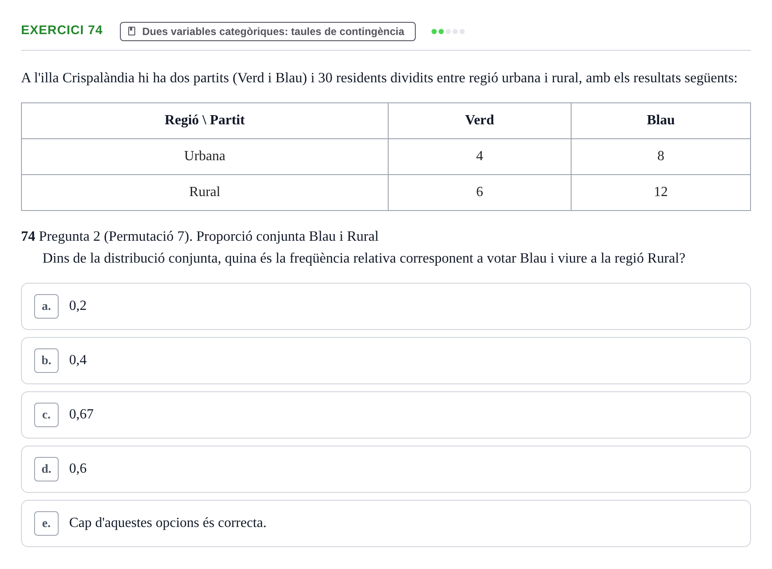Image resolution: width=772 pixels, height=569 pixels.
Task: Select answer option a. 0,2
Action: point(386,306)
